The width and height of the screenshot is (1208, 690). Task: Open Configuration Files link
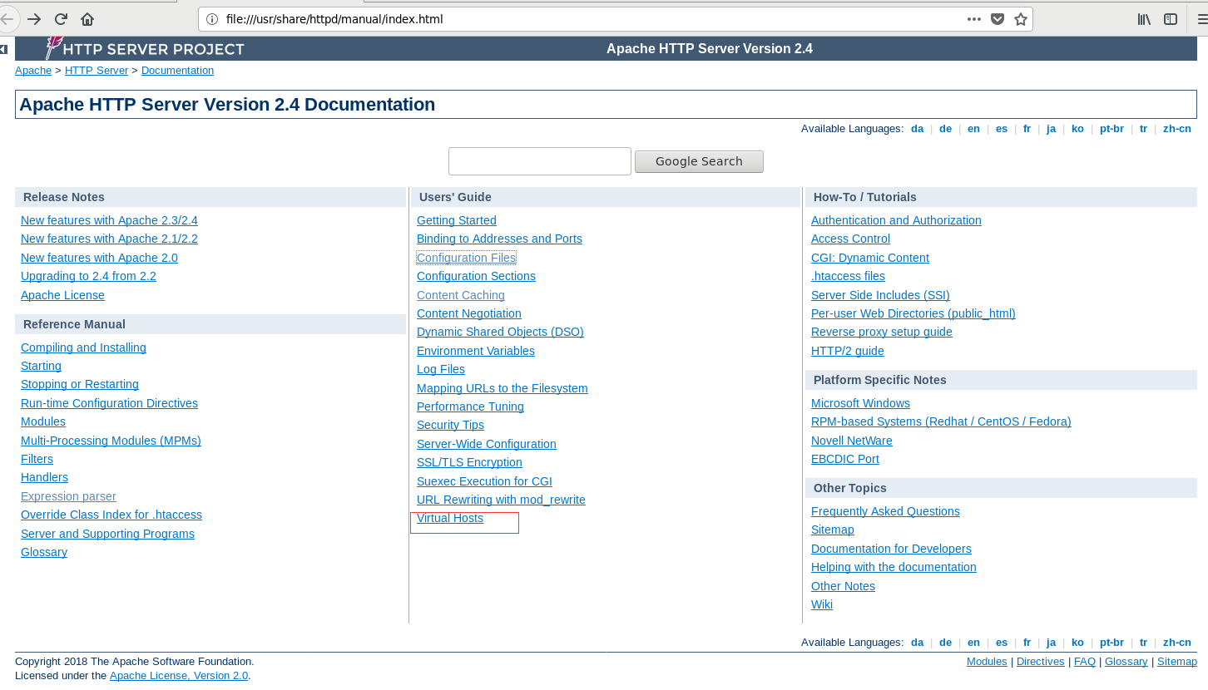466,258
